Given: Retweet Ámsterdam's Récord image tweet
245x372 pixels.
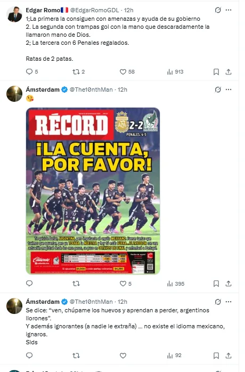Looking at the screenshot, I should click(76, 284).
